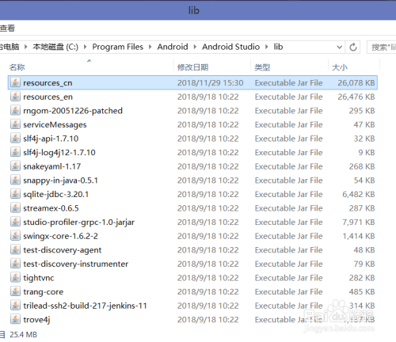
Task: Expand the arrow after Android breadcrumb
Action: point(195,47)
